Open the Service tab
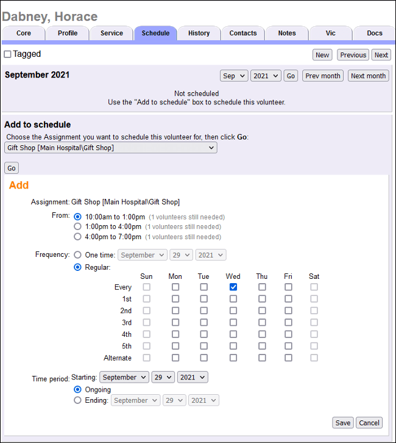The width and height of the screenshot is (396, 443). [x=111, y=34]
